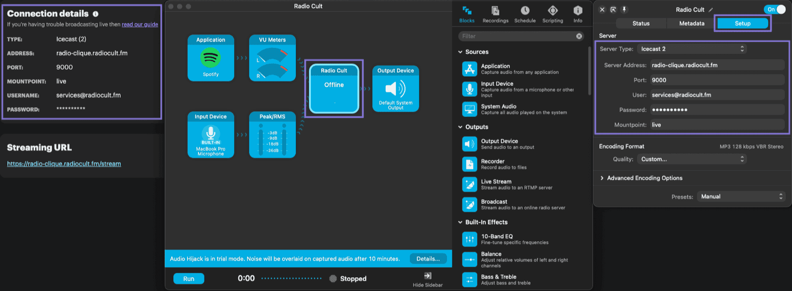Screen dimensions: 792x291
Task: Click the pencil rename icon beside Radio Cult
Action: (x=711, y=10)
